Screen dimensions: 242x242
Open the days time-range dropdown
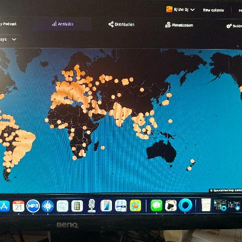(x=10, y=39)
